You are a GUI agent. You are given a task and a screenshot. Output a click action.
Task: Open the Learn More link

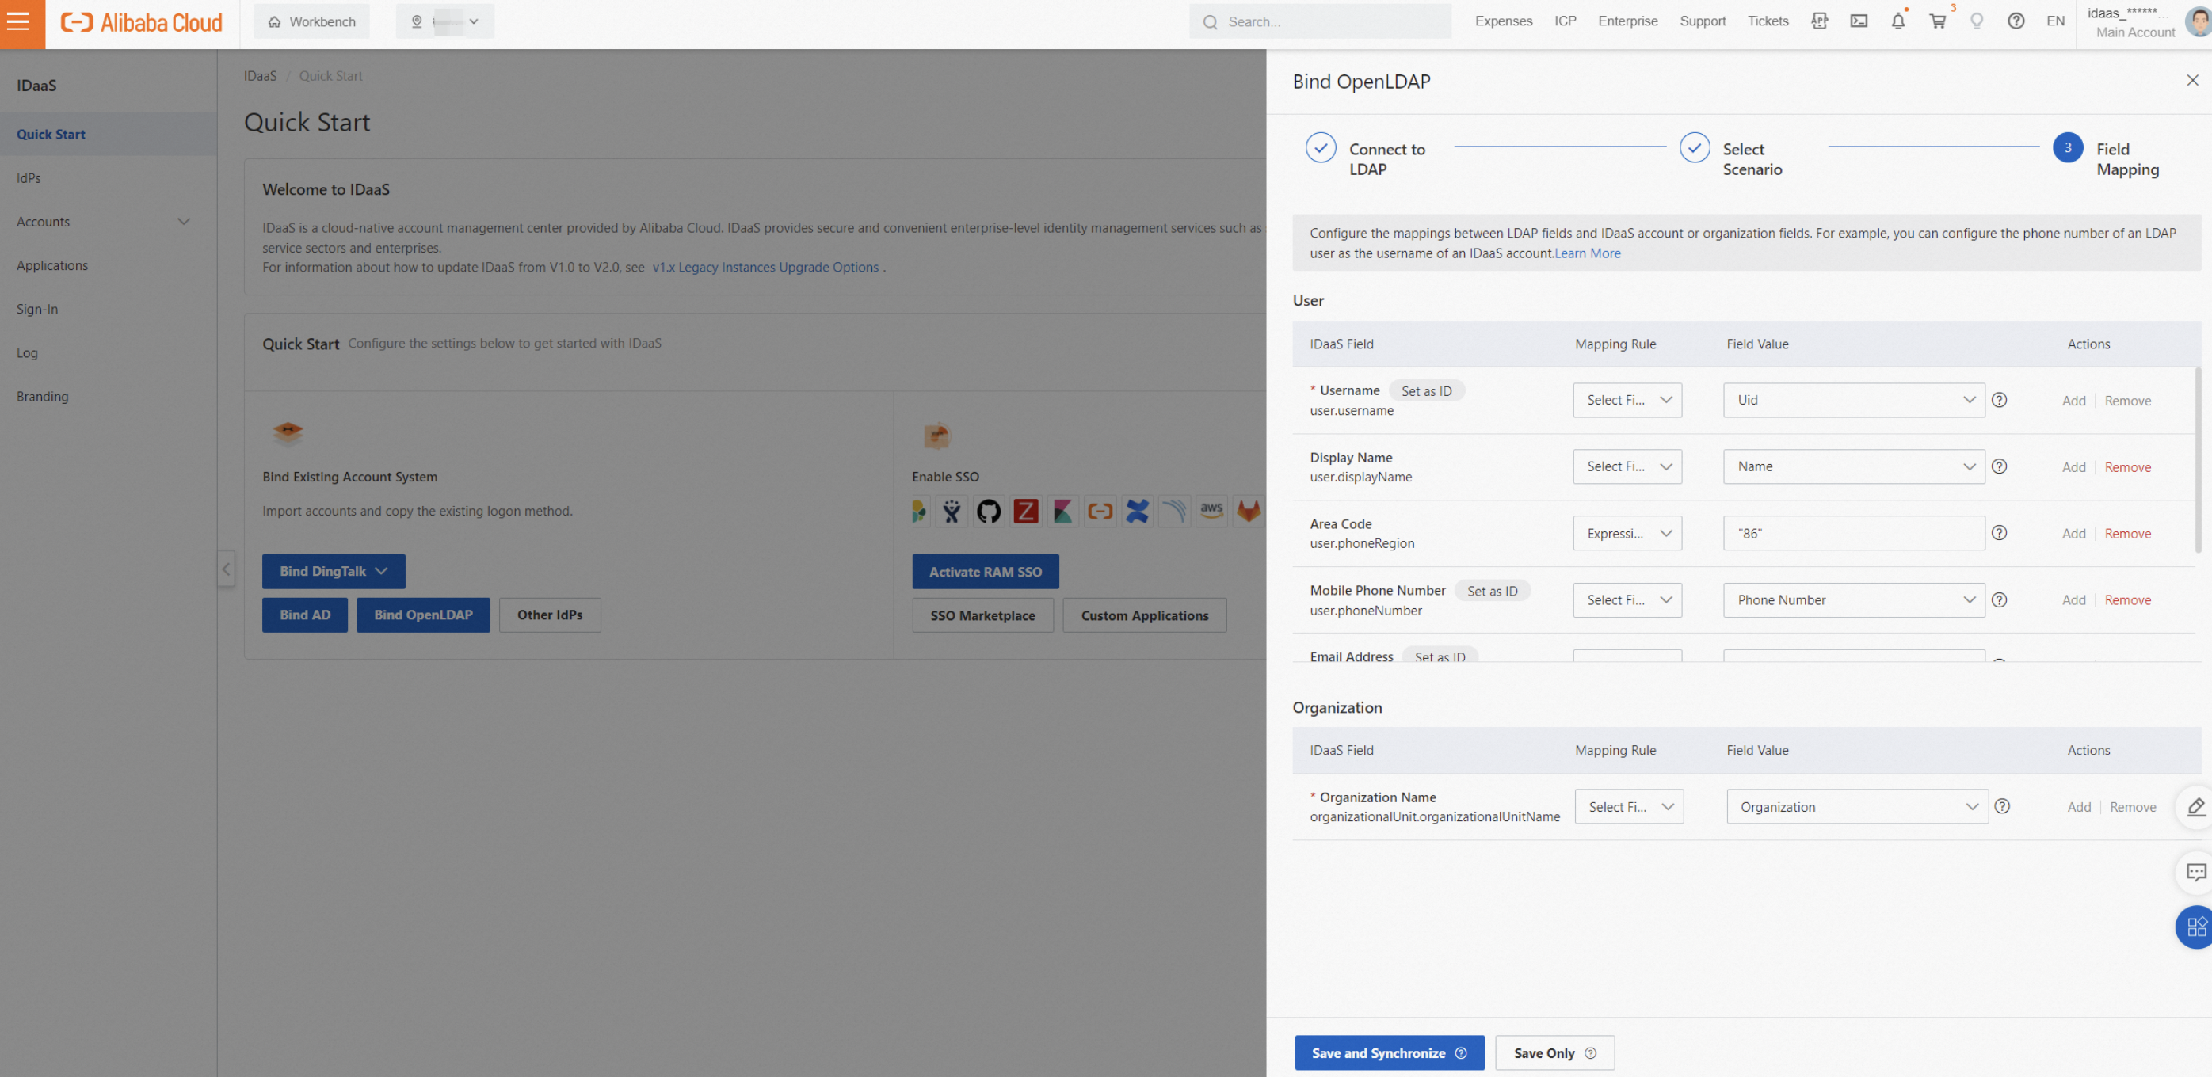pos(1587,253)
